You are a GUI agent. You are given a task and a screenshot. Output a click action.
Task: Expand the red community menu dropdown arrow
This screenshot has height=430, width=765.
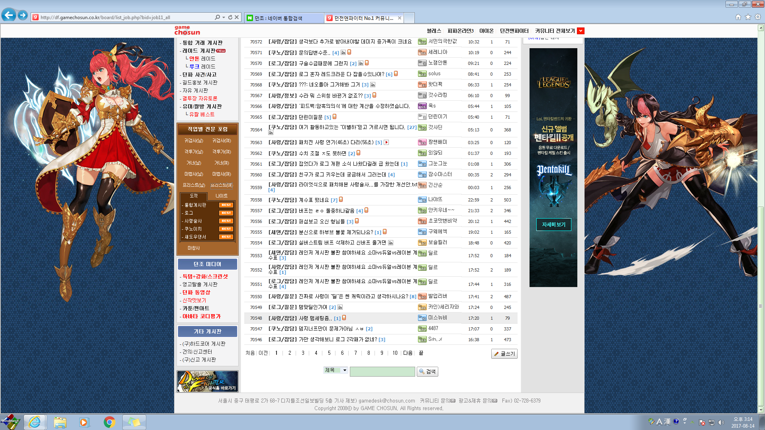pos(581,31)
